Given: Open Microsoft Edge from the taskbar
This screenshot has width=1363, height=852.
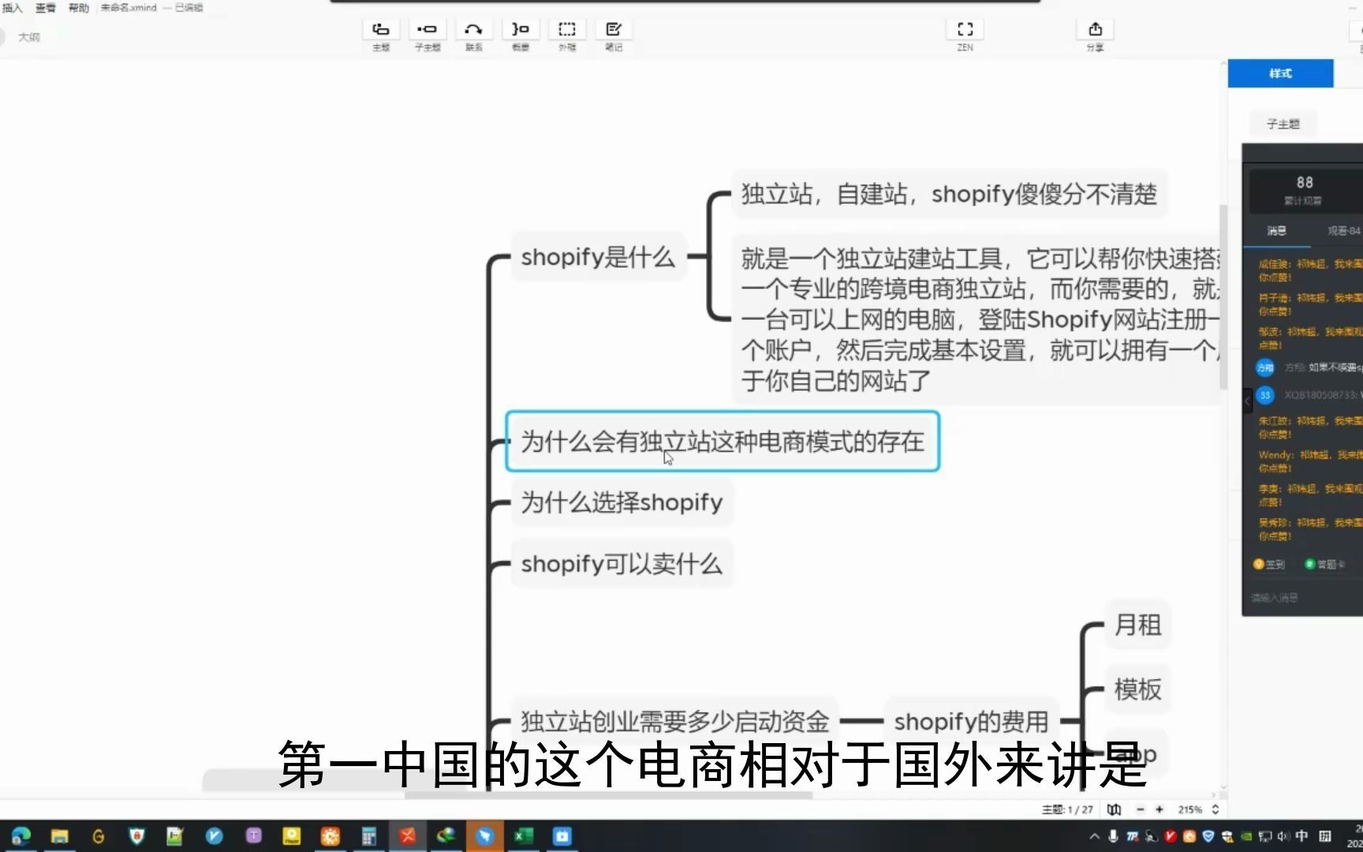Looking at the screenshot, I should [21, 836].
